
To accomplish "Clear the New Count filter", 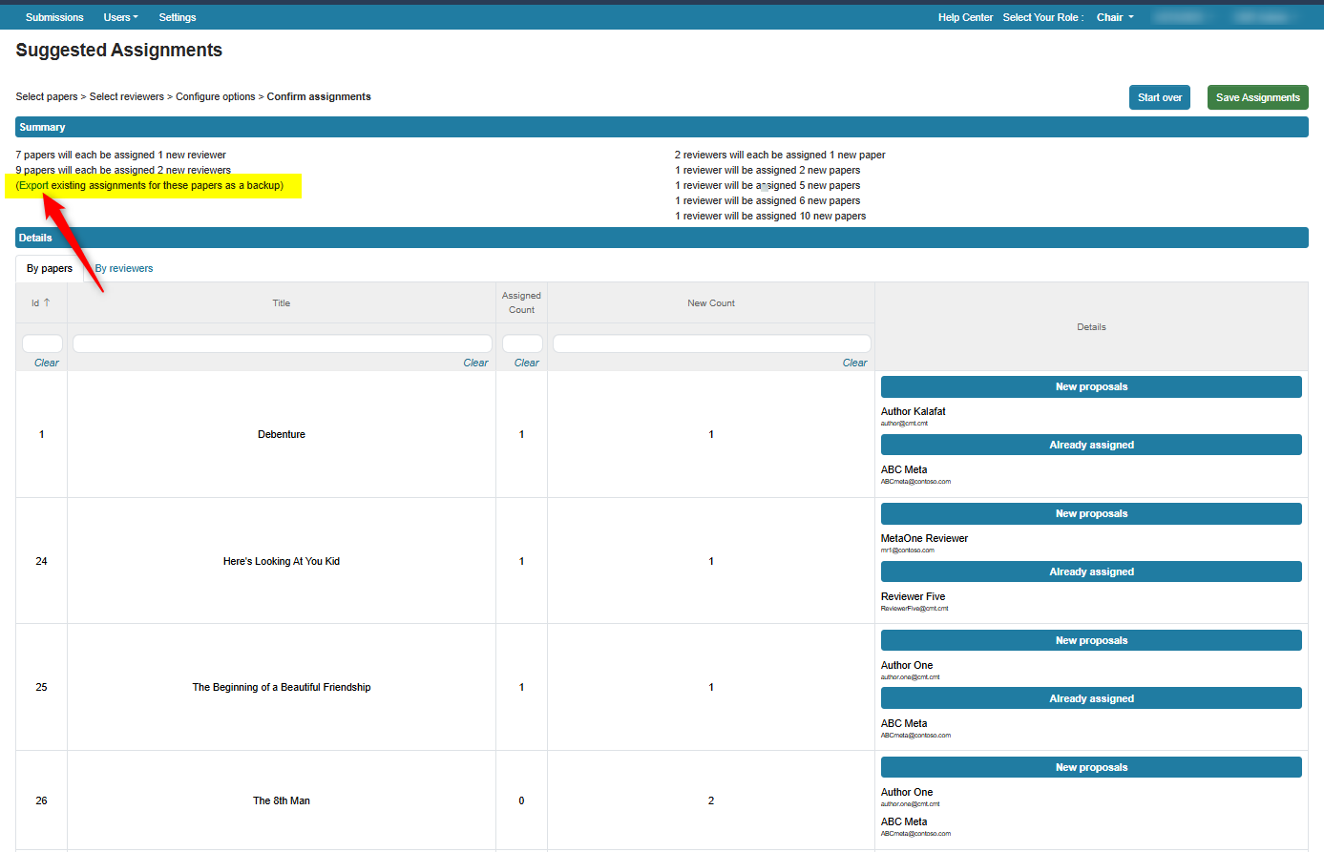I will point(854,363).
